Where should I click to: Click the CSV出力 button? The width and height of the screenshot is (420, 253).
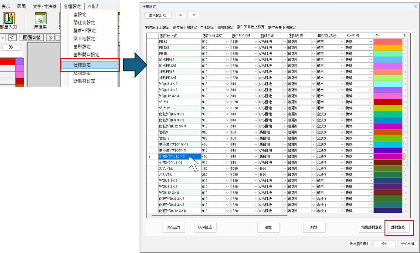(x=174, y=227)
